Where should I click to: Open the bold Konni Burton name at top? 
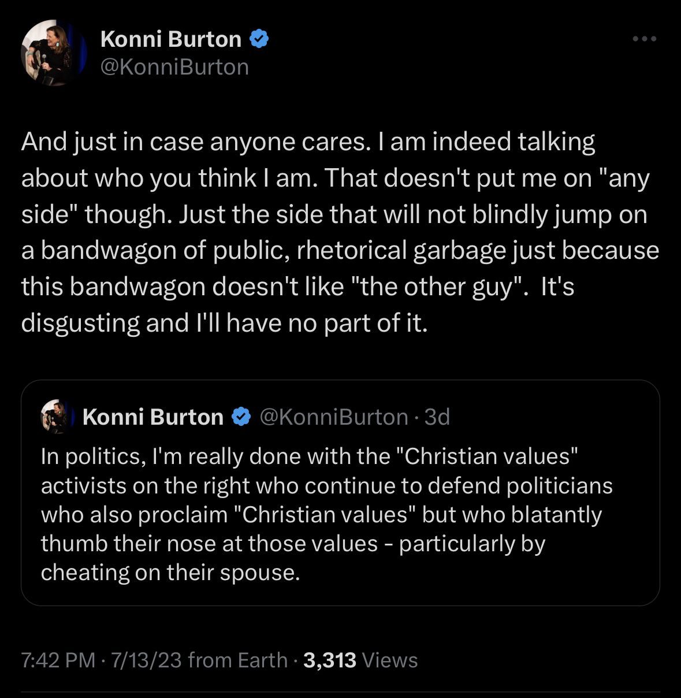click(170, 39)
